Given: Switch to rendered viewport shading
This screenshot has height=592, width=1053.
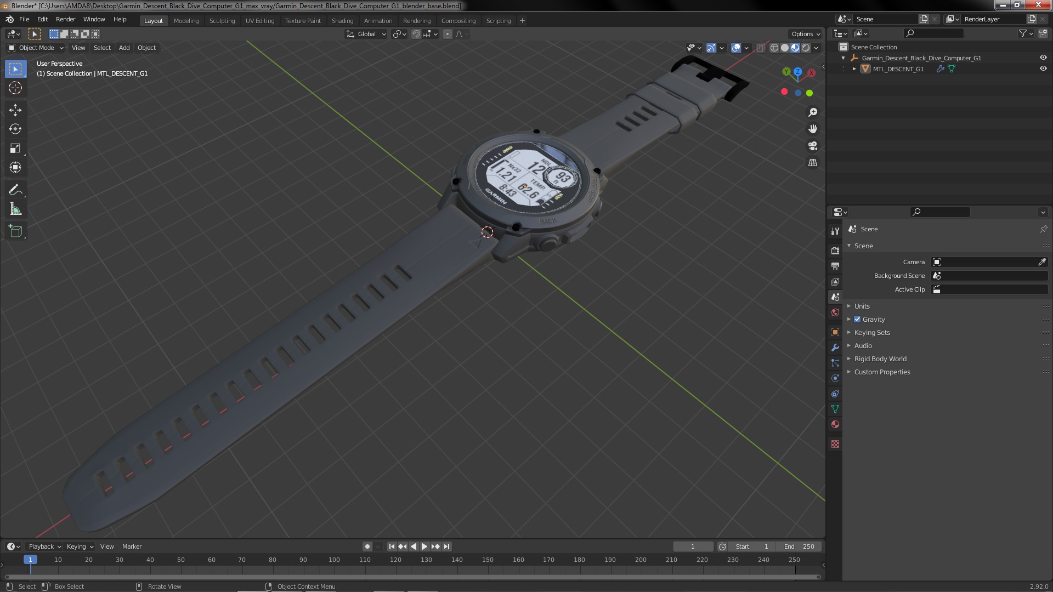Looking at the screenshot, I should pos(806,48).
